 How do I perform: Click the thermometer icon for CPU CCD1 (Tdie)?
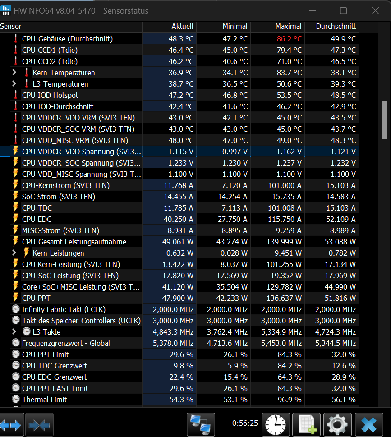click(x=16, y=50)
